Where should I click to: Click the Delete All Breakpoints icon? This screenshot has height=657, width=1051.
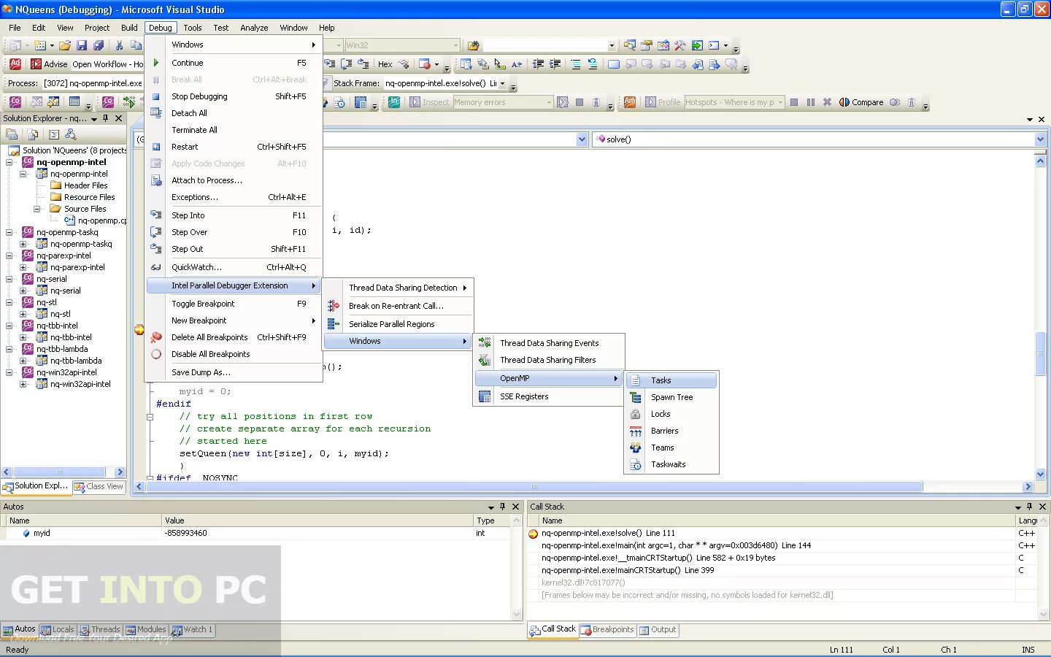click(x=155, y=337)
